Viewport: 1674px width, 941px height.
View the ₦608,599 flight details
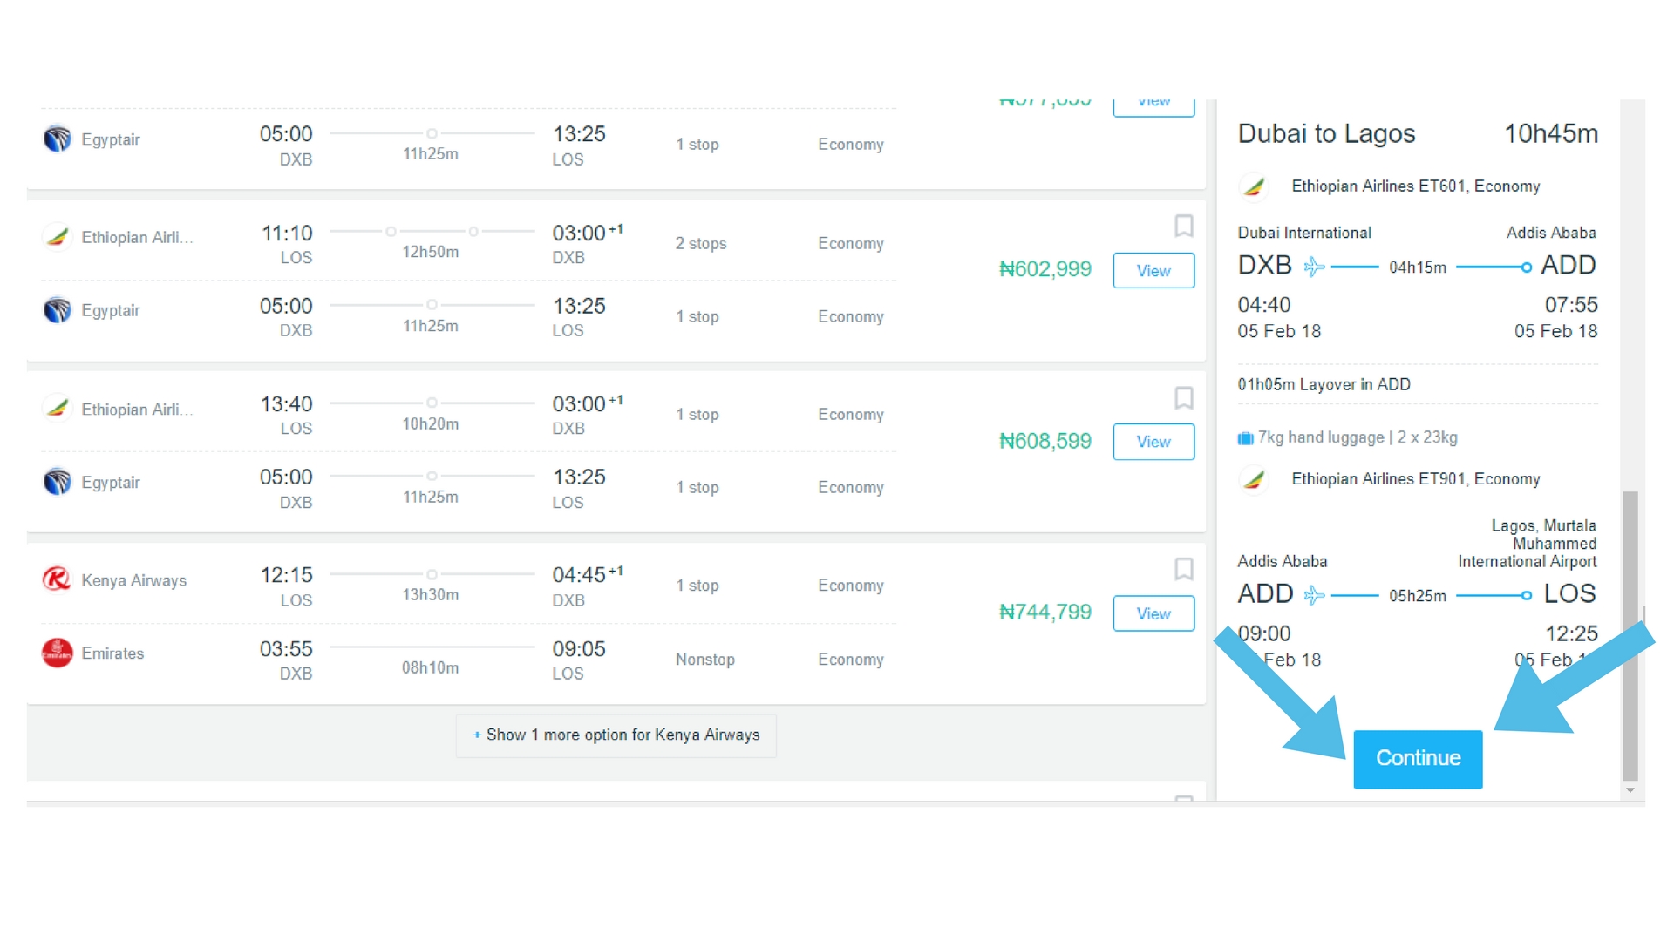1153,442
